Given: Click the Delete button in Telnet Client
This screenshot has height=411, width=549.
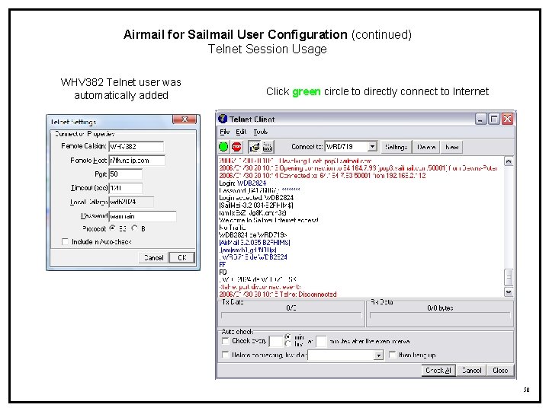Looking at the screenshot, I should 426,147.
